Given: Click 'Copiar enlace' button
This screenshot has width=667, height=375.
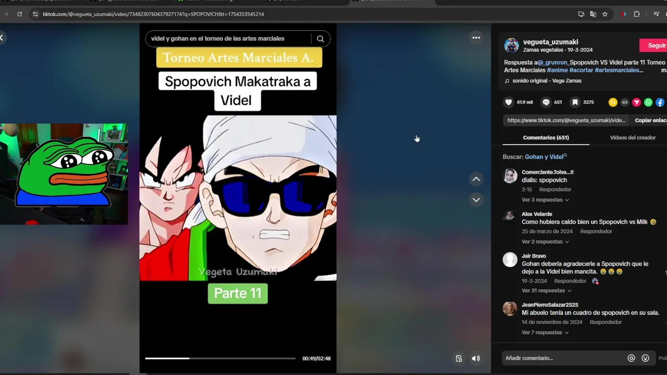Looking at the screenshot, I should [x=650, y=120].
